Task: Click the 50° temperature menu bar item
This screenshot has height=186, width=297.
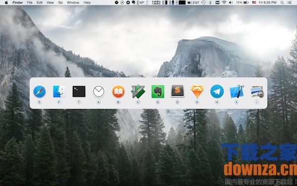Action: coord(140,2)
